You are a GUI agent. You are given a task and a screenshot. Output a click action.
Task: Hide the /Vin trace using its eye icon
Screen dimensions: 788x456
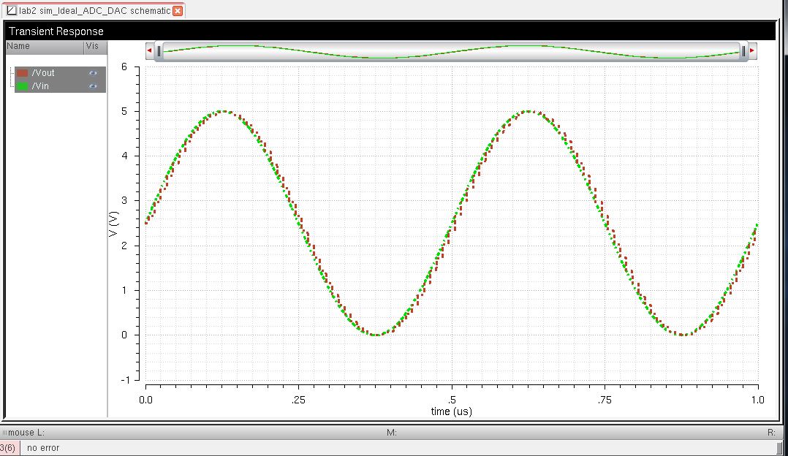click(x=93, y=86)
